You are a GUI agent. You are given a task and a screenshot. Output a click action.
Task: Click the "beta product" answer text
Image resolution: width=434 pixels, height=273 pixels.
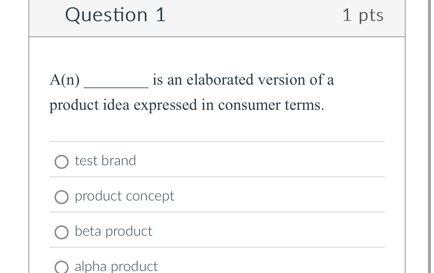click(113, 231)
